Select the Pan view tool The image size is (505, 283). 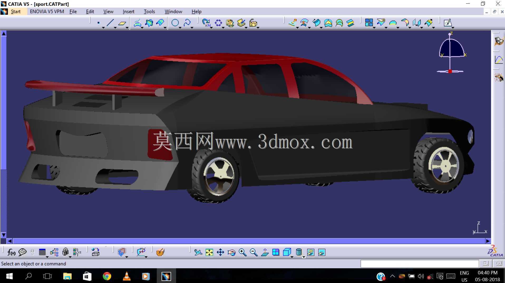[x=220, y=252]
